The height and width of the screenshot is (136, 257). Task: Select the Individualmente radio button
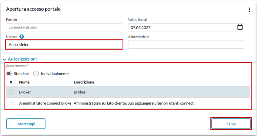[x=36, y=73]
